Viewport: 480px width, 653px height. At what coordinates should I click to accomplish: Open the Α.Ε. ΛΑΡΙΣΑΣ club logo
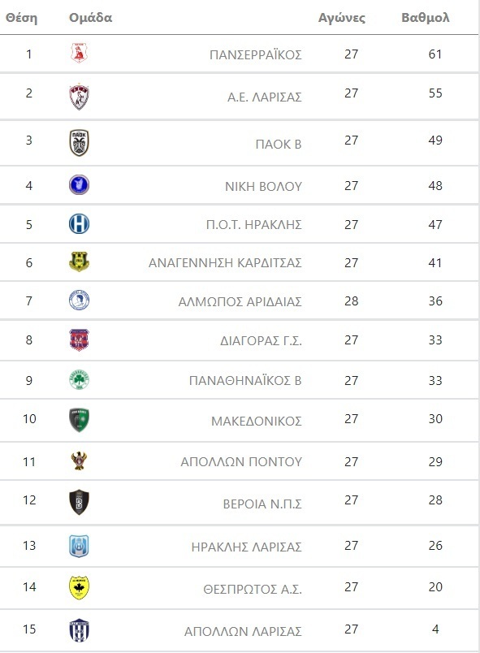coord(79,97)
